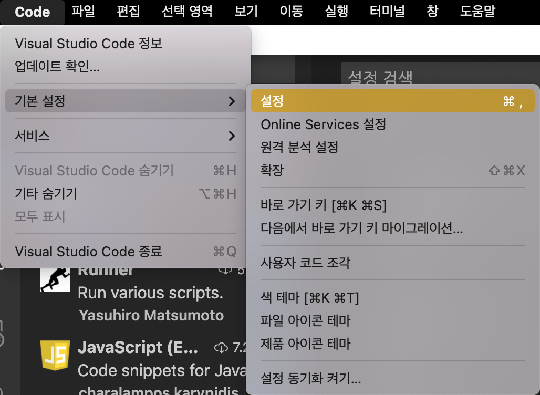
Task: Click the JavaScript extension download count icon
Action: [221, 348]
